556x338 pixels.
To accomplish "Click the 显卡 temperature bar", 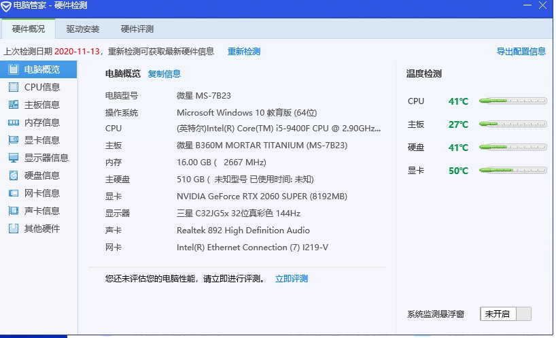I will 512,171.
